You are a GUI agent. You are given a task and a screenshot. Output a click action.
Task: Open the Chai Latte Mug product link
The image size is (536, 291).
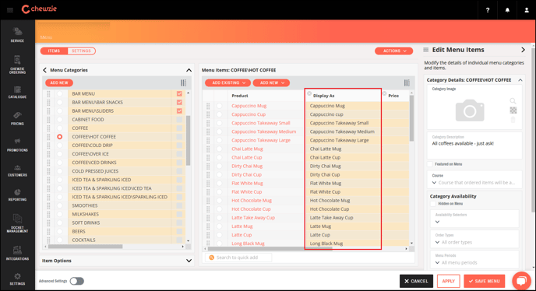click(x=247, y=149)
